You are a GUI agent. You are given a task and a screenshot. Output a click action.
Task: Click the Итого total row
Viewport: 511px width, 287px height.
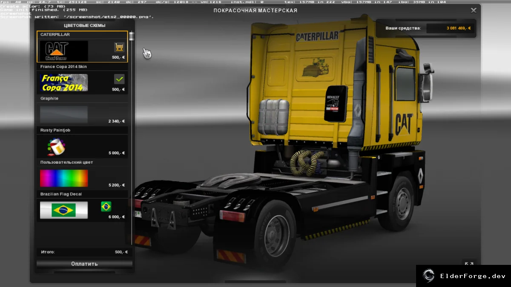click(84, 252)
